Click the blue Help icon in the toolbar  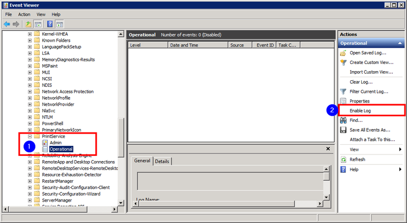(50, 24)
